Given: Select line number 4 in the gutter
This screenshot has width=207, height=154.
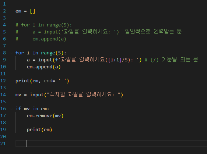Looking at the screenshot, I should coord(4,25).
